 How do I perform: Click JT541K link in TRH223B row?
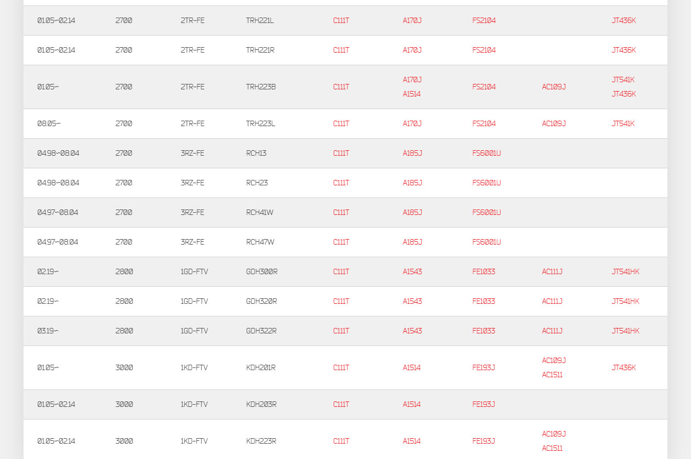point(623,80)
